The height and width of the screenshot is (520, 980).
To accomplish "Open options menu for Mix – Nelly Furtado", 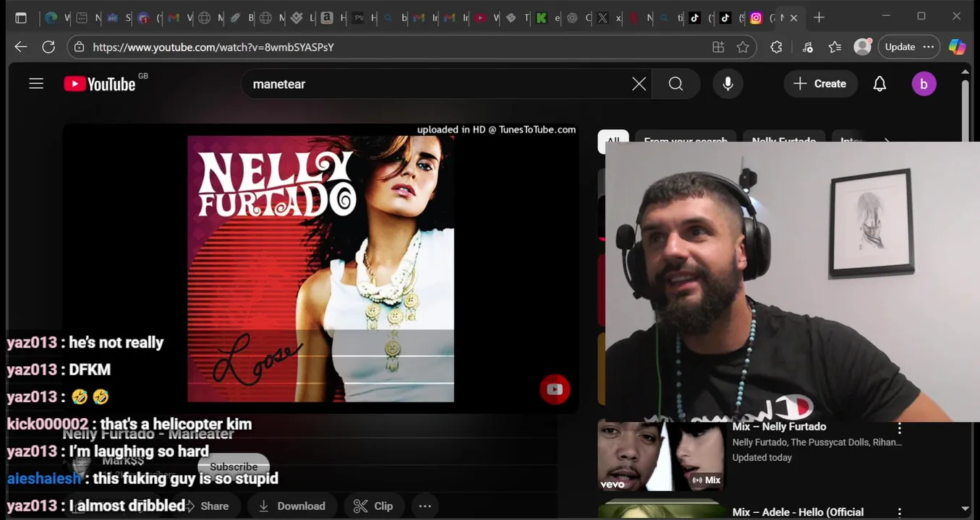I will (900, 428).
